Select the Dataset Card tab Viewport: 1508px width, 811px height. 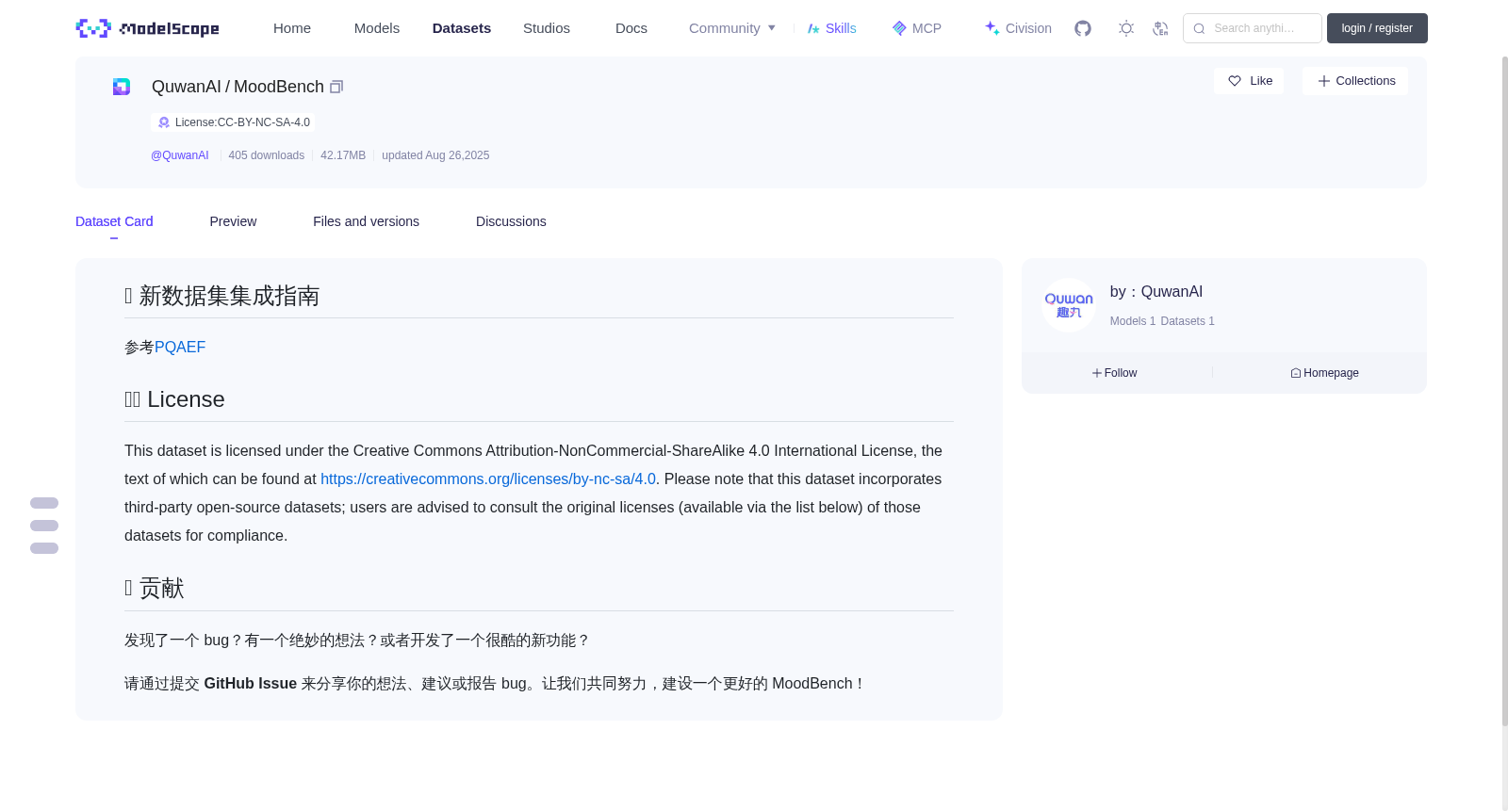[114, 221]
